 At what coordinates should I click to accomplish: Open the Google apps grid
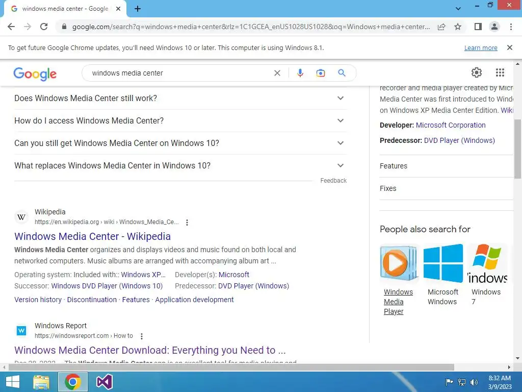point(500,72)
